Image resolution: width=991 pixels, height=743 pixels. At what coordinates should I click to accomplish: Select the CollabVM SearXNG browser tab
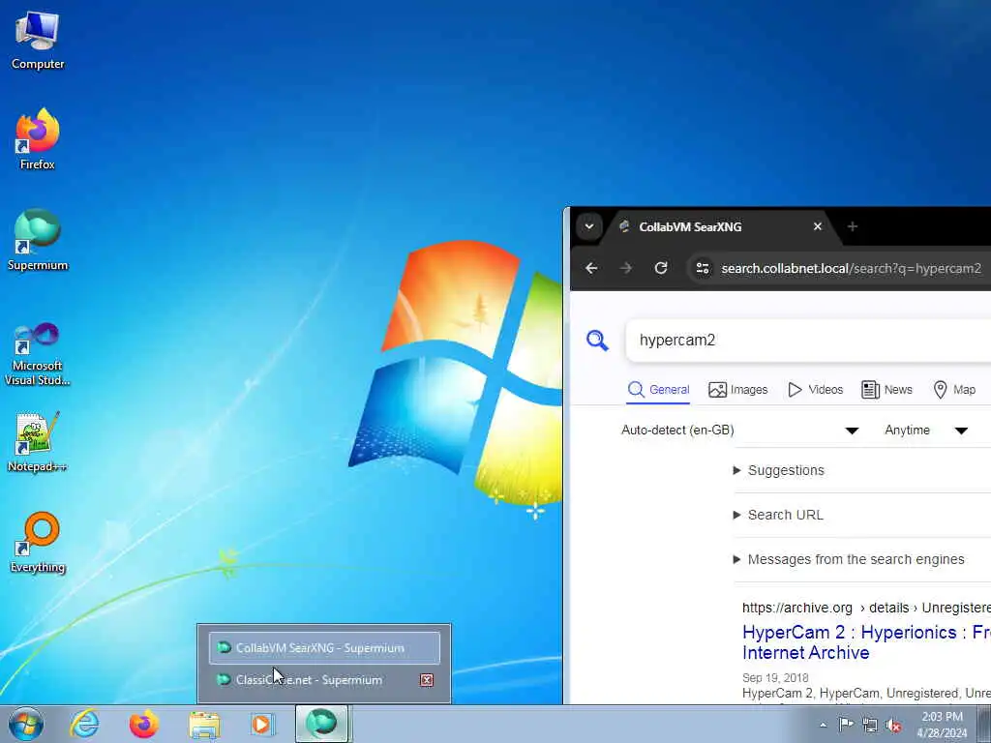pyautogui.click(x=720, y=226)
